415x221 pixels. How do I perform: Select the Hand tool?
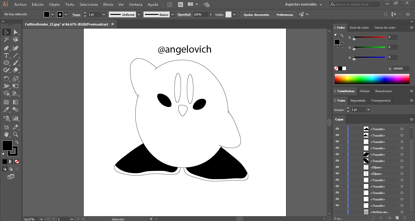(6, 134)
